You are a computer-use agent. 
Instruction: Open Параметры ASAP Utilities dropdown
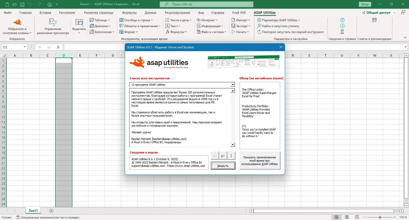tap(278, 20)
